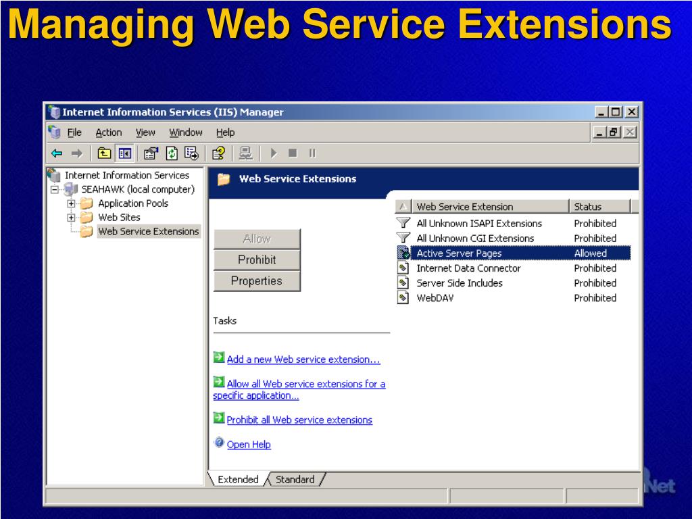Click the sort arrow column header
This screenshot has width=692, height=519.
(403, 206)
